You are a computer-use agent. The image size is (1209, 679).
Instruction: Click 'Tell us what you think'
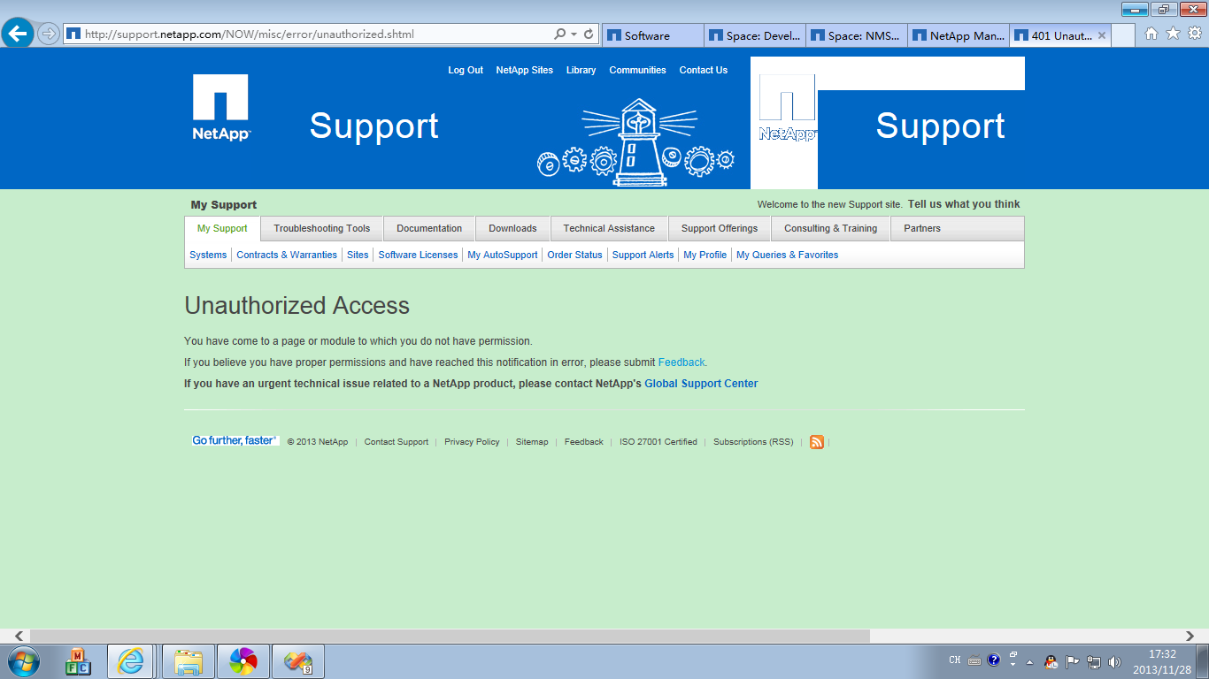click(x=964, y=204)
